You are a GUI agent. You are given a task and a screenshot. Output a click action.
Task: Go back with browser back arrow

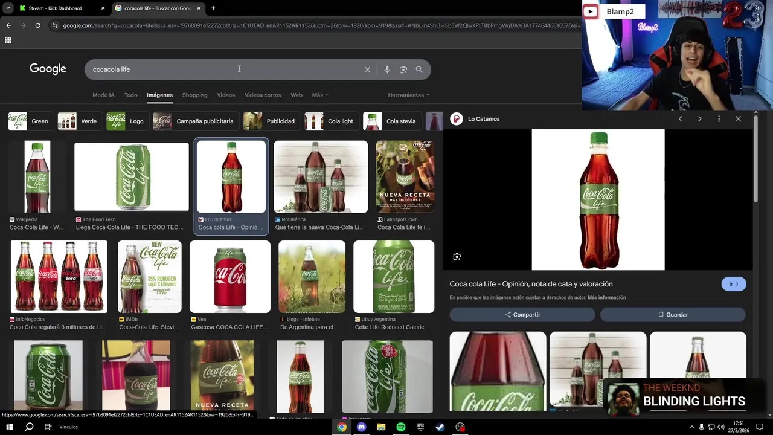point(8,25)
